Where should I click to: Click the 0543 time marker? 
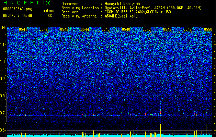pyautogui.click(x=64, y=29)
